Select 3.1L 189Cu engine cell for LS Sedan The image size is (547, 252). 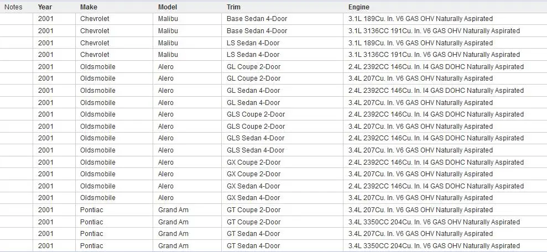pyautogui.click(x=420, y=43)
